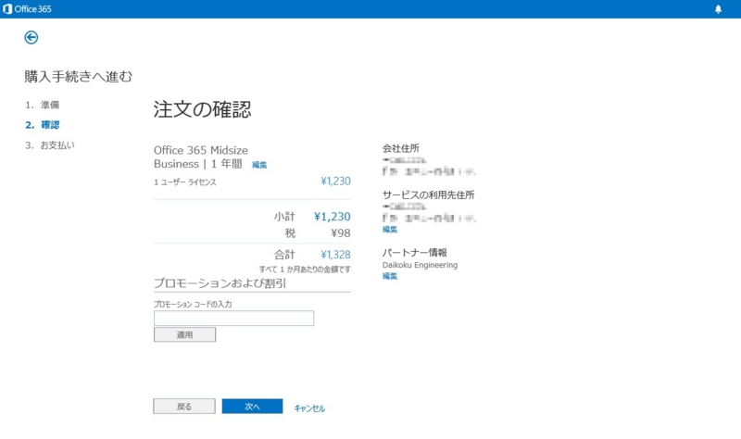This screenshot has width=741, height=439.
Task: Click the tax amount ¥98
Action: tap(341, 233)
